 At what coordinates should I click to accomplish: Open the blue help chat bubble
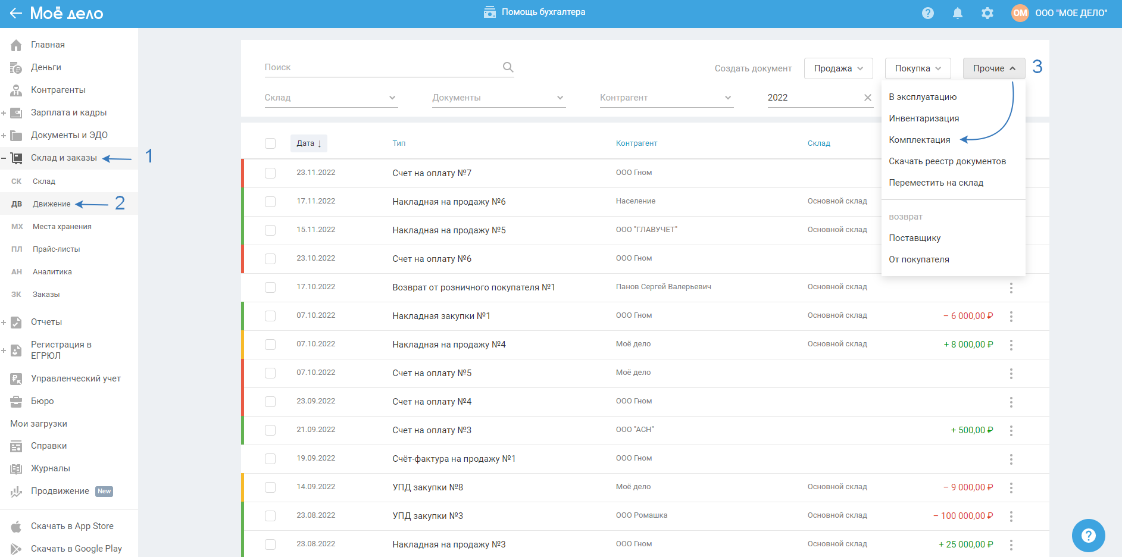1088,536
